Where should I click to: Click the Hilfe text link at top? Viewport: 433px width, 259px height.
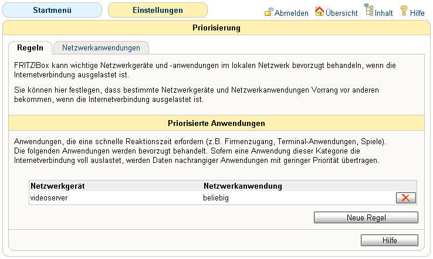417,13
